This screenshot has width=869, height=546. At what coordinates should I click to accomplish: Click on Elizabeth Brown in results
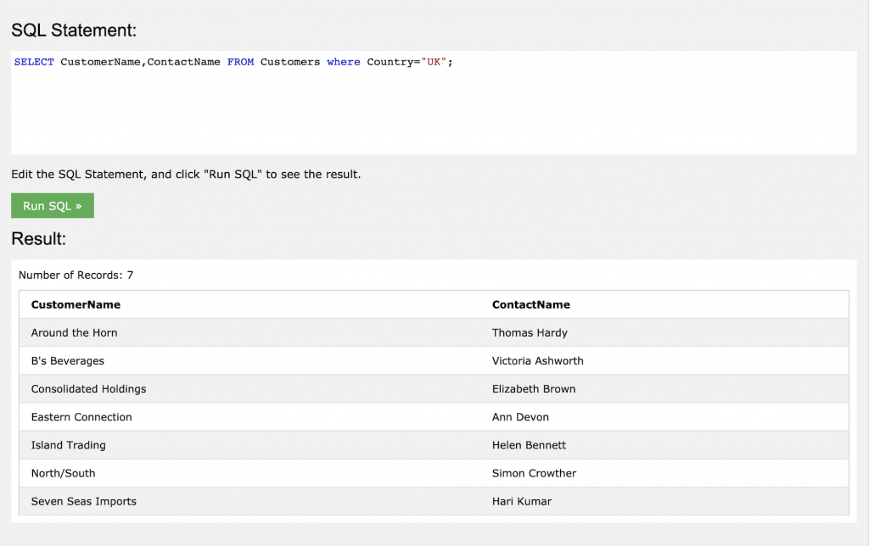pyautogui.click(x=534, y=388)
